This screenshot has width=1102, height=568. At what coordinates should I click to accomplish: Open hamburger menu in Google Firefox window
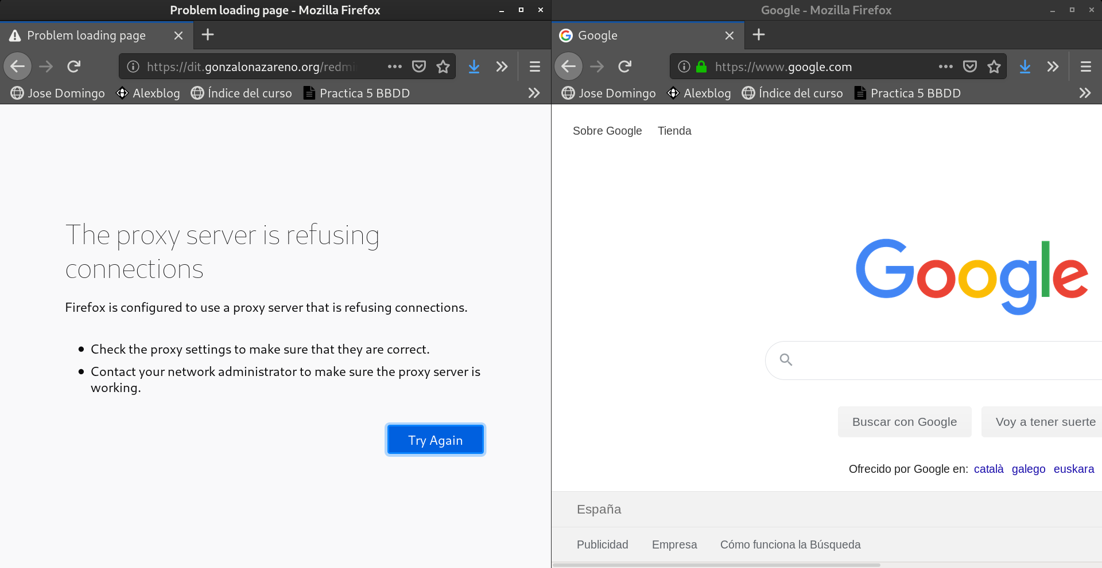point(1085,66)
